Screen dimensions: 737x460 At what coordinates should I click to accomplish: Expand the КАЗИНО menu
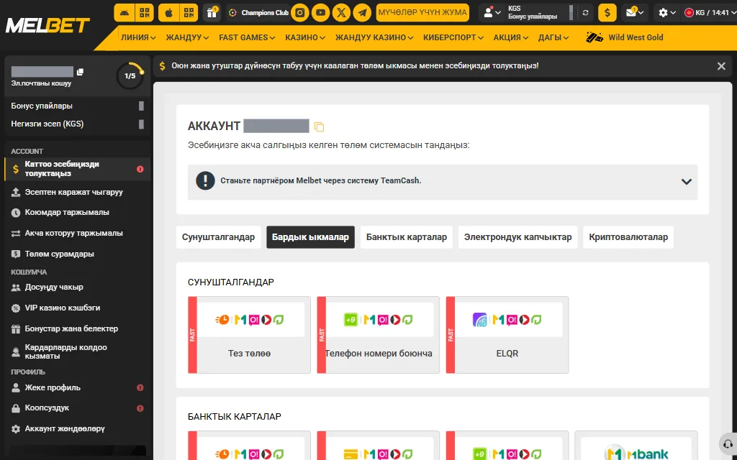coord(305,37)
